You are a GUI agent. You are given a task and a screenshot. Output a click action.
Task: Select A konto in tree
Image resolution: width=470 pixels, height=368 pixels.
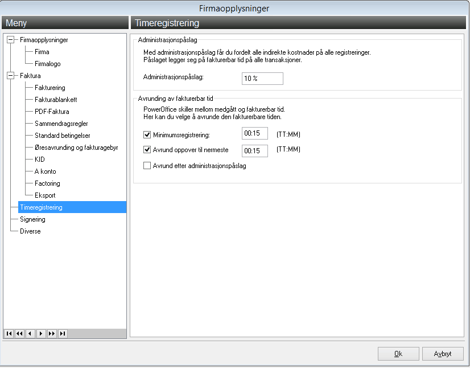pyautogui.click(x=46, y=171)
